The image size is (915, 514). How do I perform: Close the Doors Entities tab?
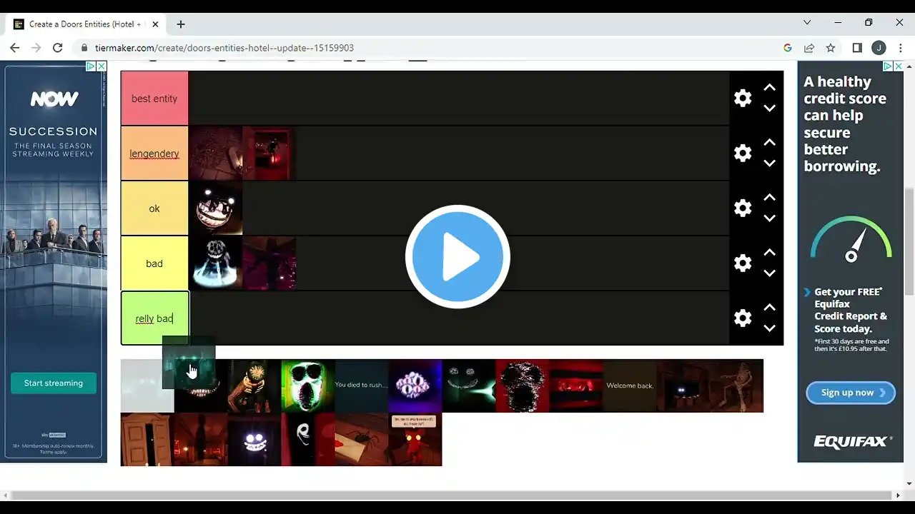[x=154, y=24]
